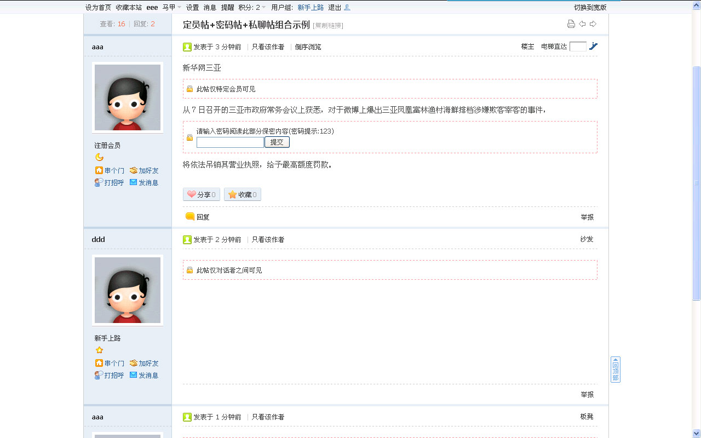Click the elevator jump icon next to floor input
Screen dimensions: 701x438
(594, 47)
